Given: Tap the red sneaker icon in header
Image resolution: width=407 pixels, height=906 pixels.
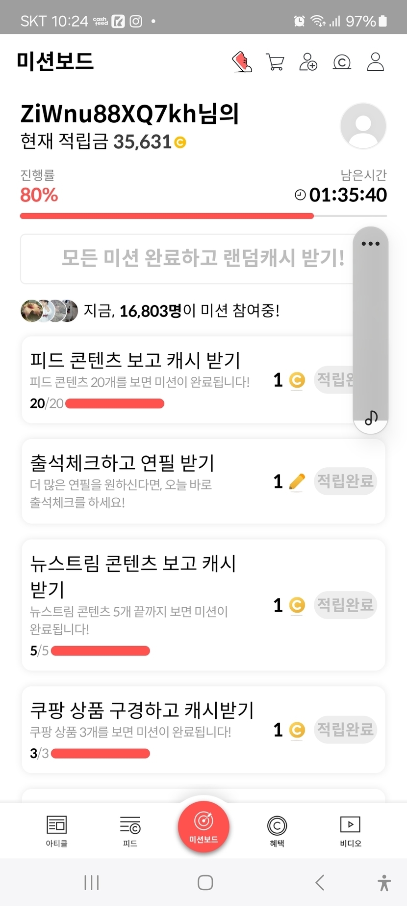Looking at the screenshot, I should pos(242,62).
